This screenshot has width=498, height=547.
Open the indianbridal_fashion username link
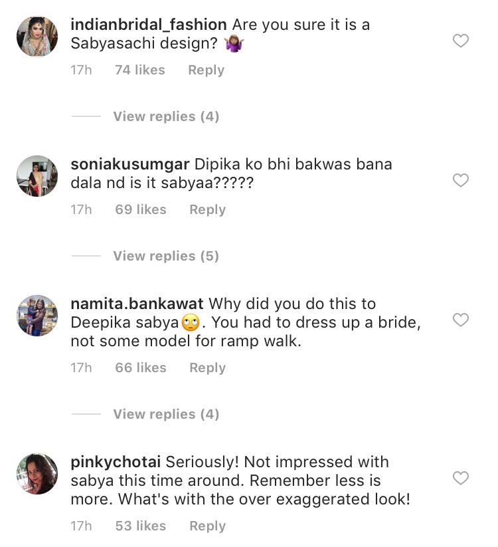point(148,25)
